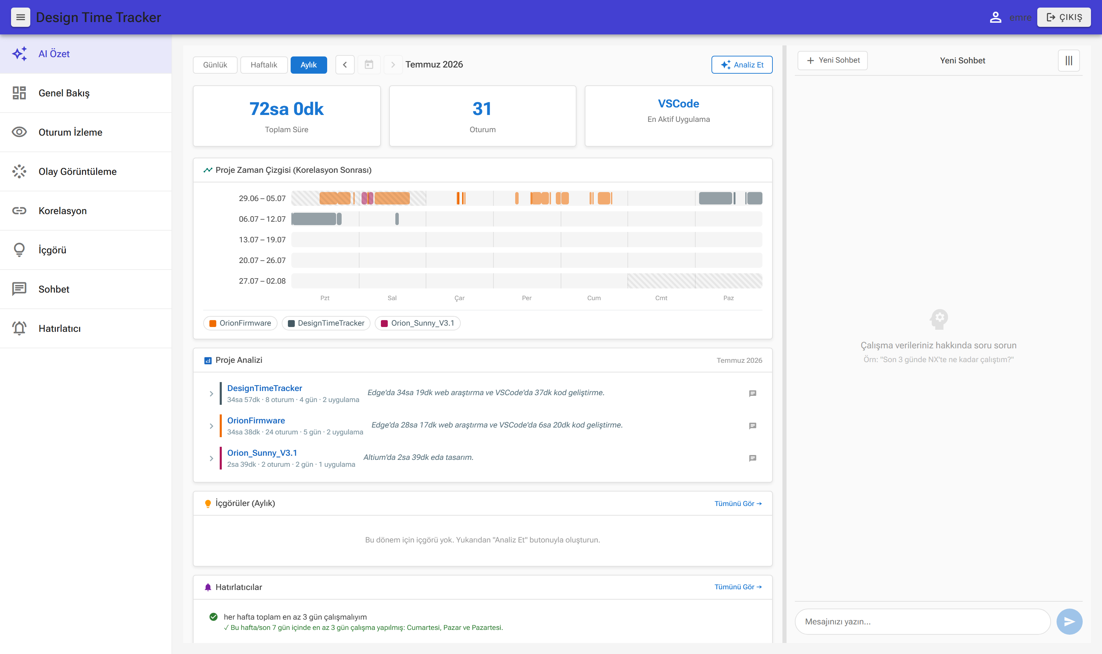
Task: Toggle Orion_Sunny_V3.1 legend chip
Action: click(417, 323)
